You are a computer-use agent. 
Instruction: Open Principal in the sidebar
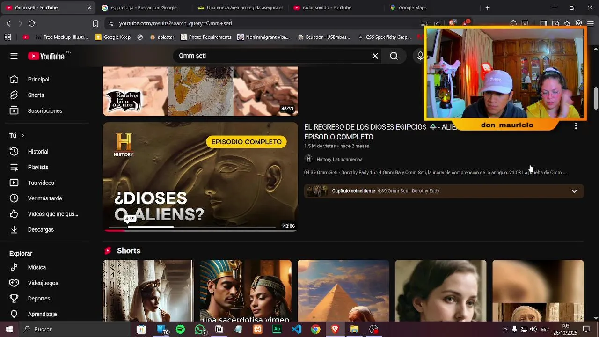click(38, 80)
